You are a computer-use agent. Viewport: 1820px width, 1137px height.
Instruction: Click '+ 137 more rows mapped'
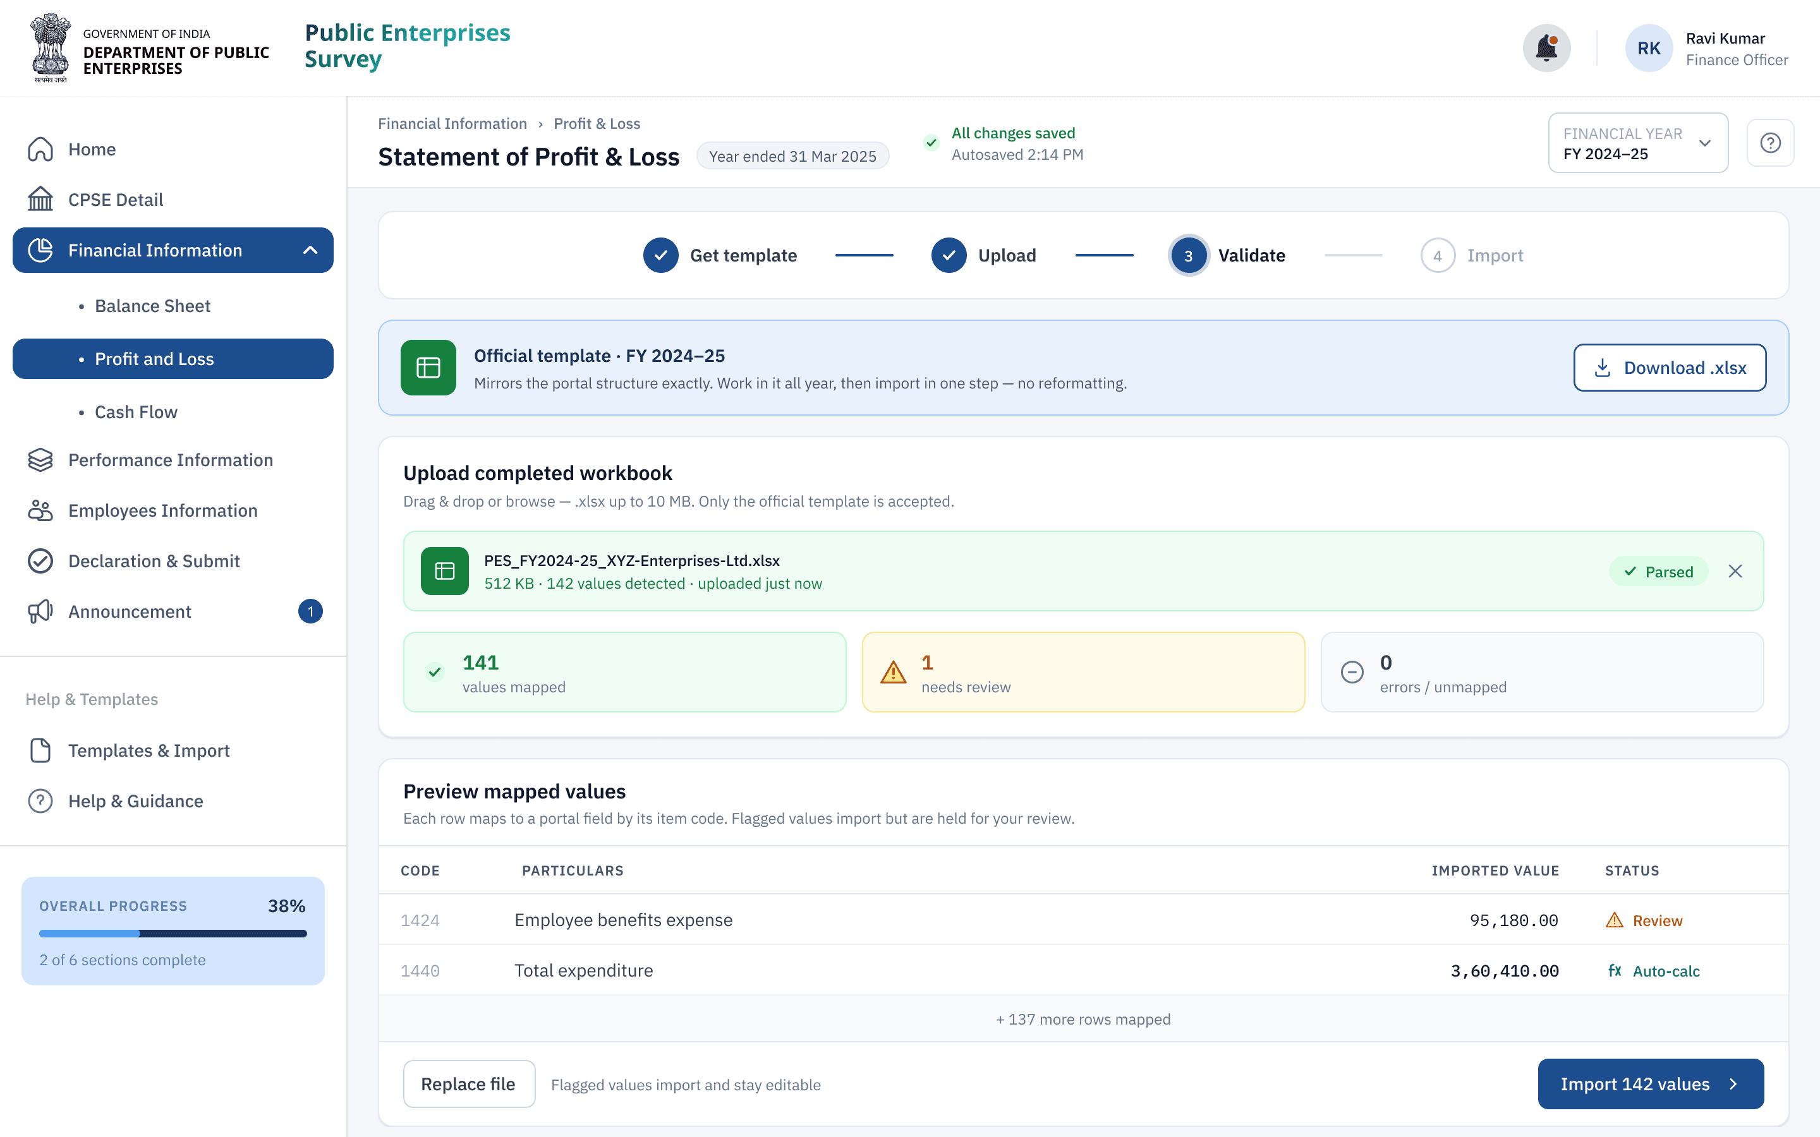tap(1083, 1019)
